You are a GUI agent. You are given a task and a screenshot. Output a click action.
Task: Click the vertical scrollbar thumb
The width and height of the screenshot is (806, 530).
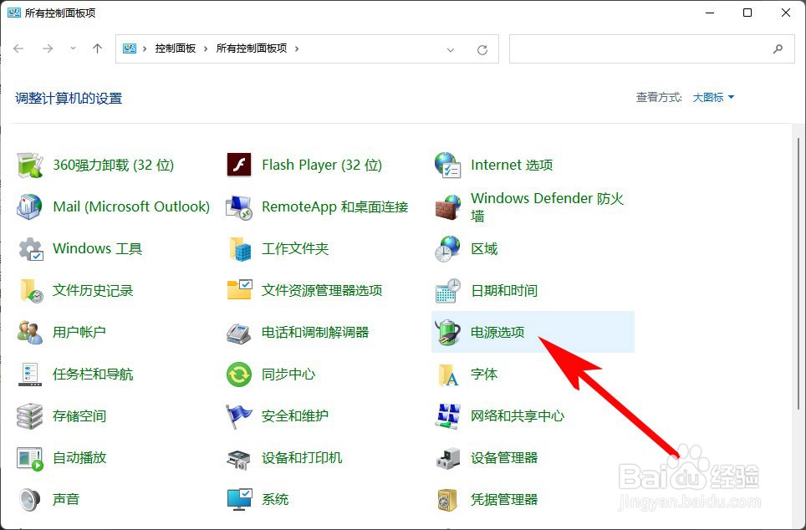(x=798, y=273)
